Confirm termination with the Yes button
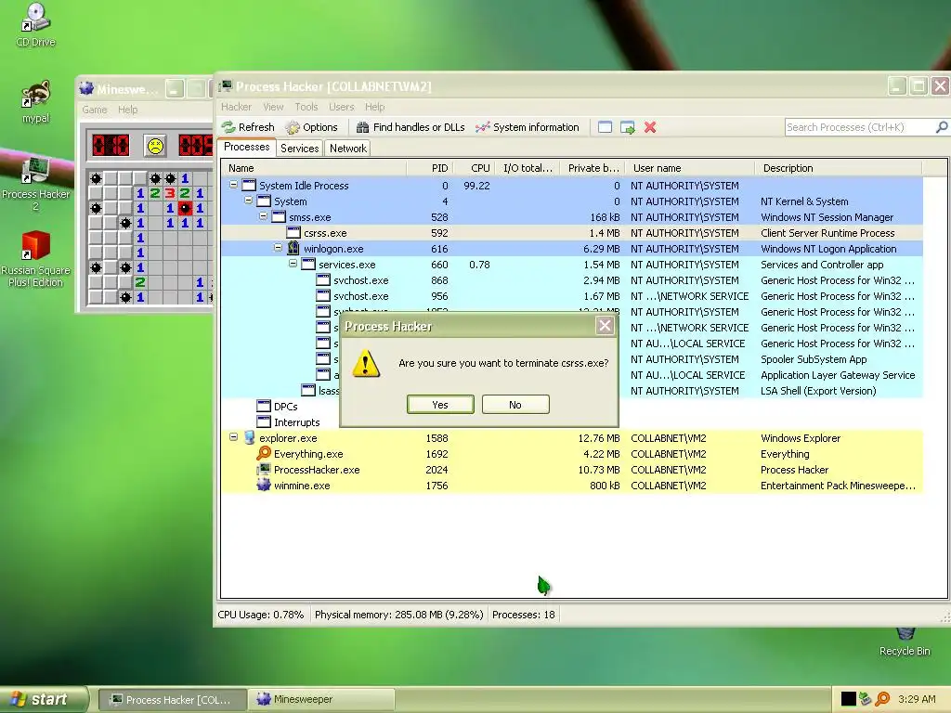 click(440, 405)
